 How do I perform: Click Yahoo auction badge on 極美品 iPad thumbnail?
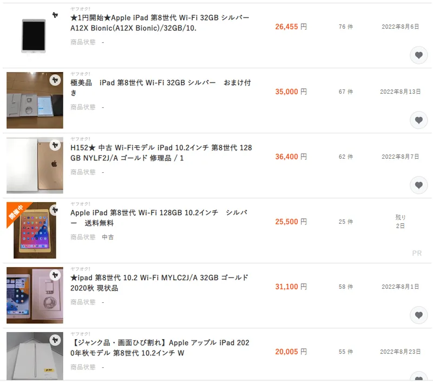(55, 80)
